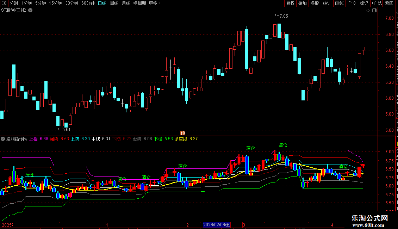
Task: Select the 60分钟 period
Action: tap(88, 3)
